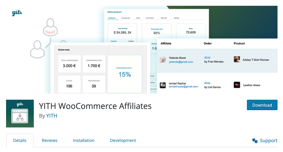Click the 30% commission rate value
The width and height of the screenshot is (283, 152).
coord(157,33)
